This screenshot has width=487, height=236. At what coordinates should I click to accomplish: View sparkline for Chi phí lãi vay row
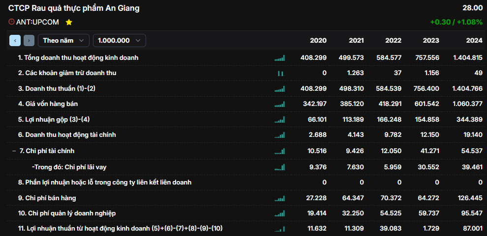280,167
